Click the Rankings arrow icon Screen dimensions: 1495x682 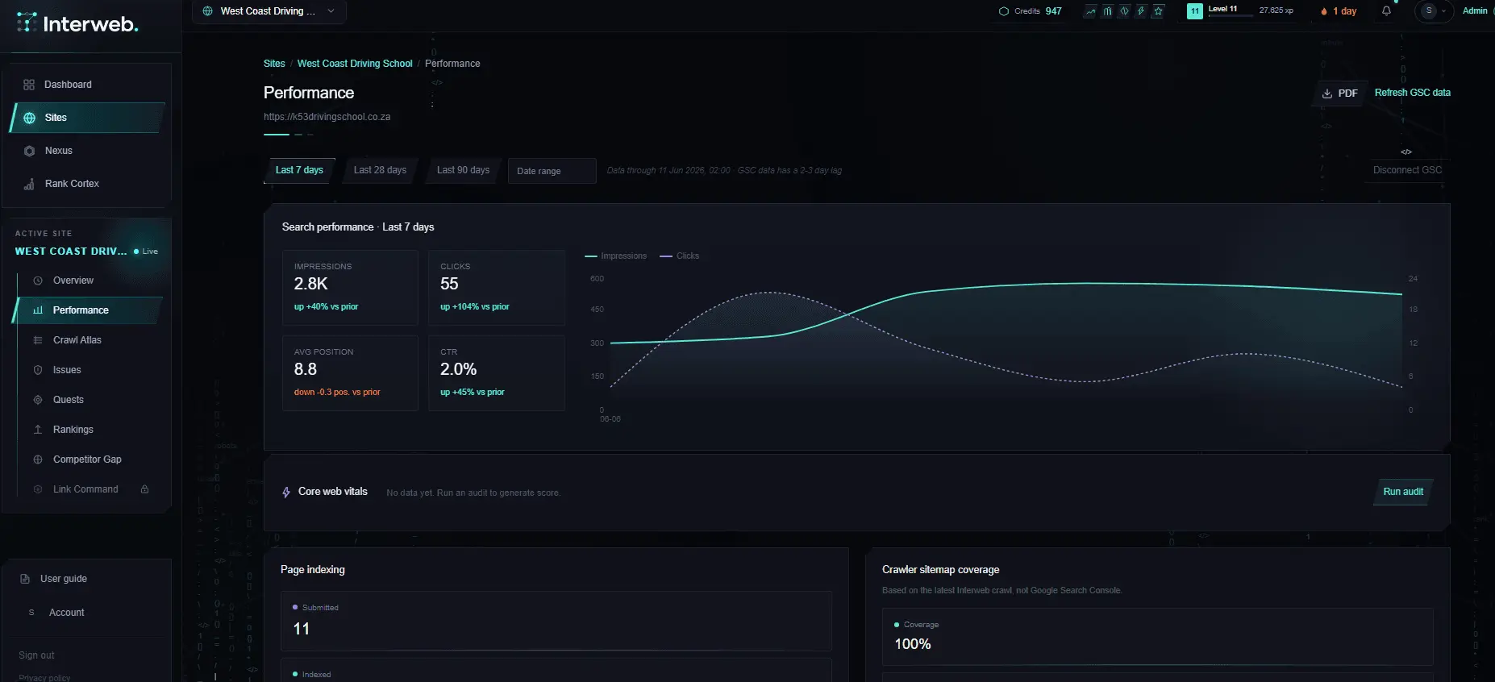point(38,430)
